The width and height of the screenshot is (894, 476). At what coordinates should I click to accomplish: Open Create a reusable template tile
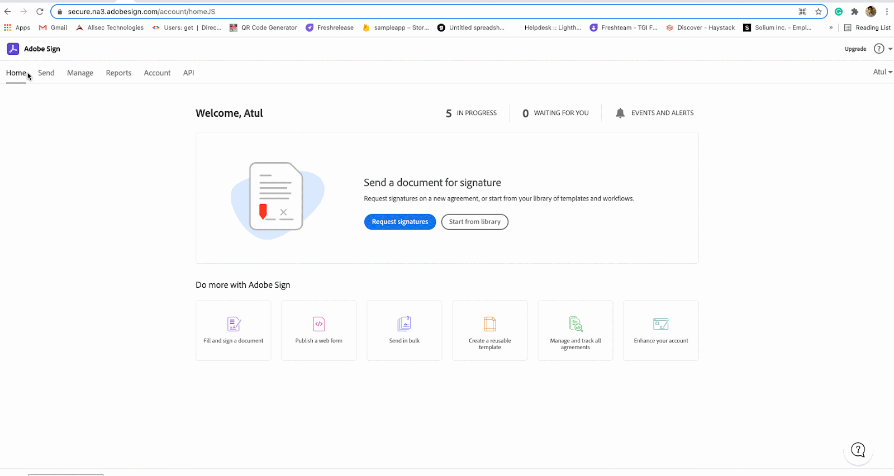click(x=490, y=331)
